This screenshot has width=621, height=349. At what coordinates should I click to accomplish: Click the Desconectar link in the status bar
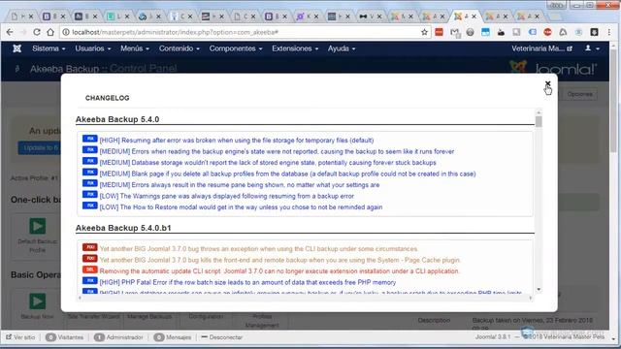tap(222, 337)
